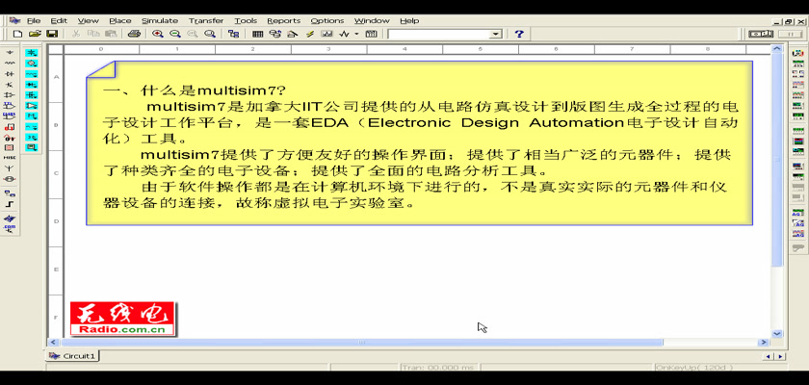The image size is (809, 385).
Task: Click the create component icon
Action: 292,34
